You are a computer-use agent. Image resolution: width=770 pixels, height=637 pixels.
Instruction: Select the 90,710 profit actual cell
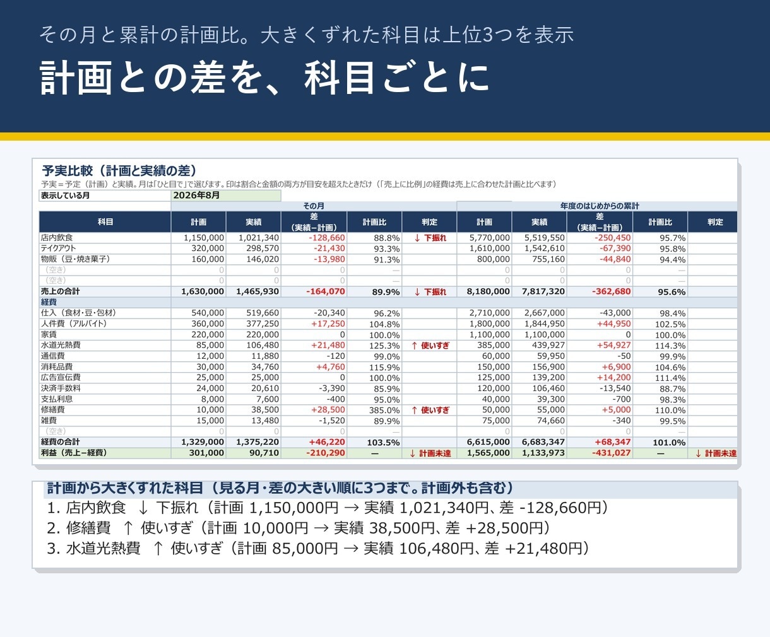tap(253, 453)
